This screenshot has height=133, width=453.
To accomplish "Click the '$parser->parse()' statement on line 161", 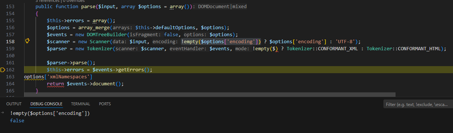I will click(71, 62).
